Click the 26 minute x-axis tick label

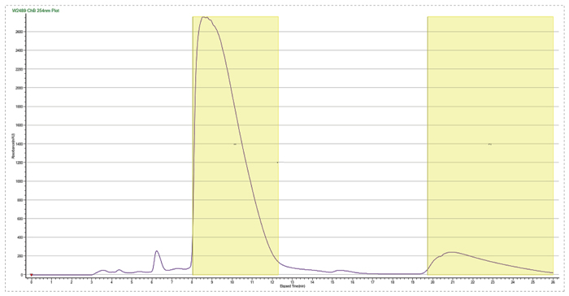pos(553,282)
